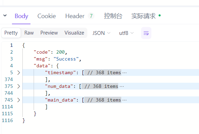Open the utf8 encoding dropdown
The image size is (199, 134).
(x=126, y=33)
